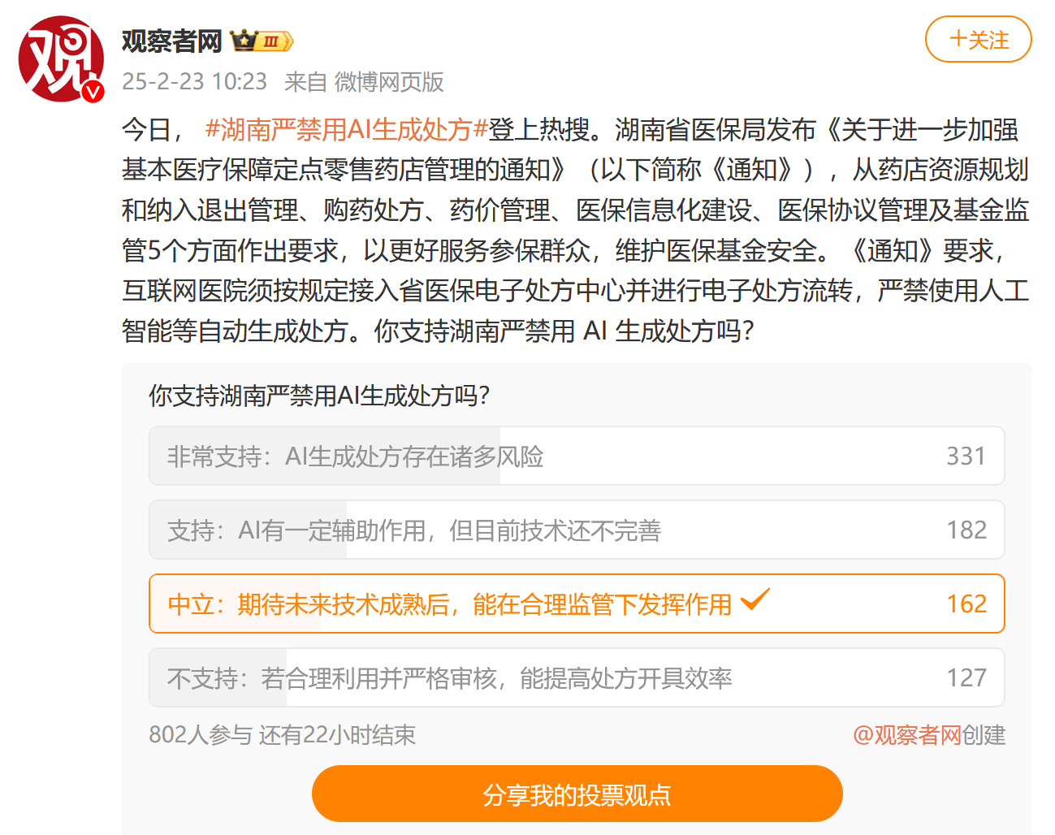Open the 观察者网 username link
This screenshot has width=1055, height=835.
[172, 41]
